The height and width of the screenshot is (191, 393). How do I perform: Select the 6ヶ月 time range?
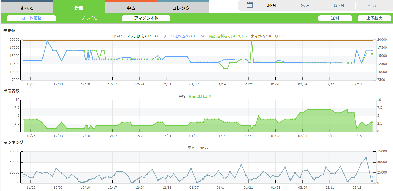click(x=305, y=5)
